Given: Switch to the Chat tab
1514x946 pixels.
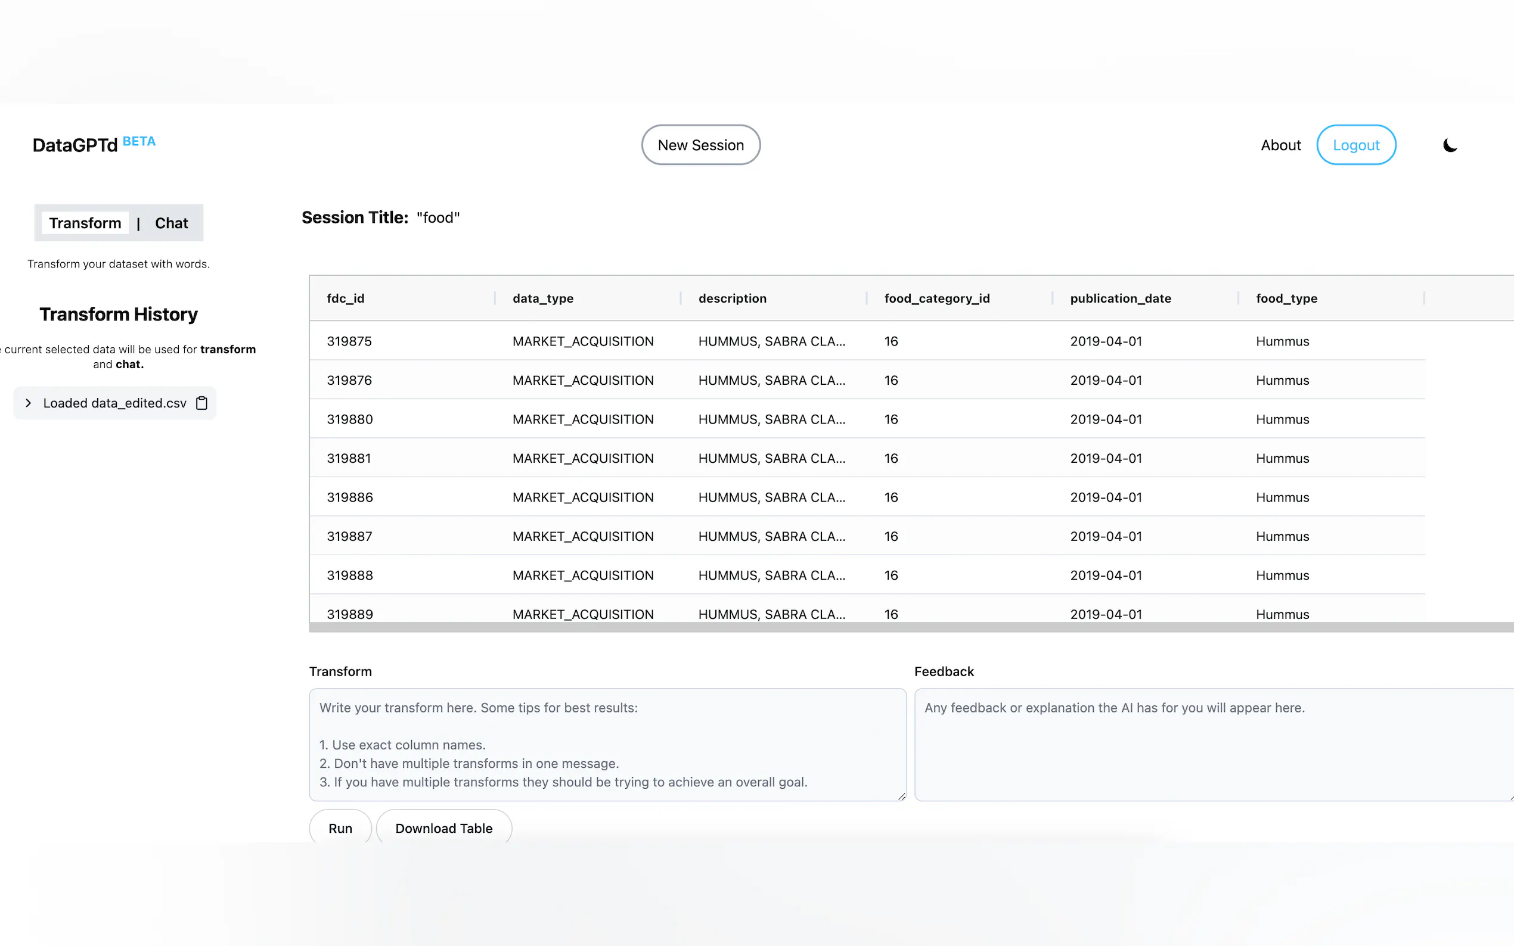Looking at the screenshot, I should point(171,223).
